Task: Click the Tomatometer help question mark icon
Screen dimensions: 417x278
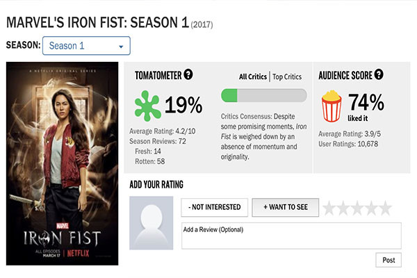Action: [188, 74]
